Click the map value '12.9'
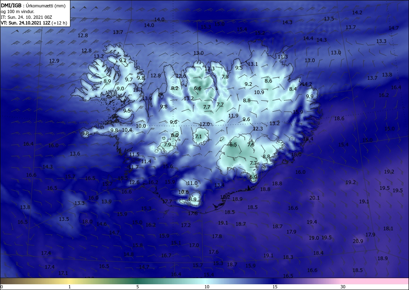This screenshot has width=409, height=290. (54, 61)
